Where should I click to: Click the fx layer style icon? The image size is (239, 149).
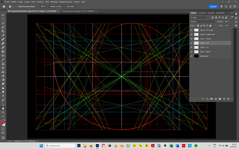207,99
